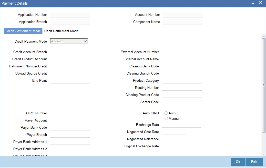Screen dimensions: 266x168
Task: Open the Credit Payment Mode dropdown
Action: click(69, 41)
